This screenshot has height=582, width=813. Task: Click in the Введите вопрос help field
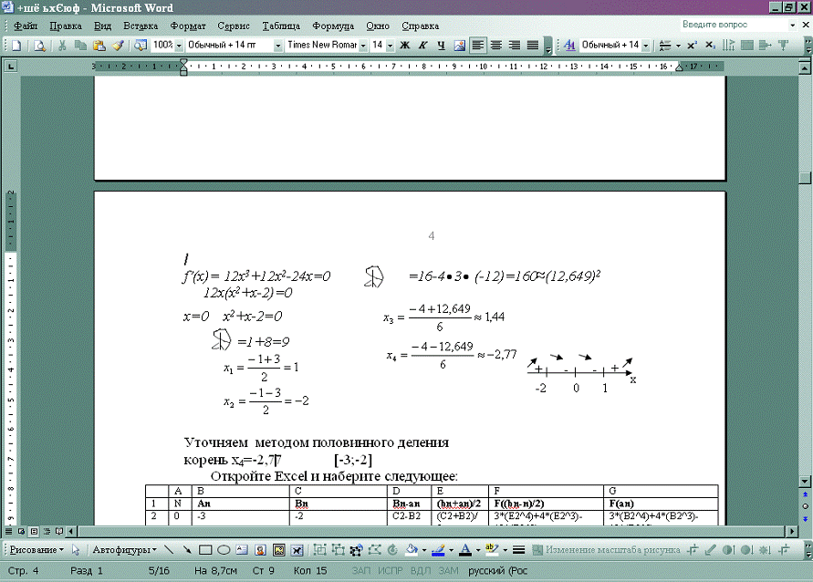point(720,25)
